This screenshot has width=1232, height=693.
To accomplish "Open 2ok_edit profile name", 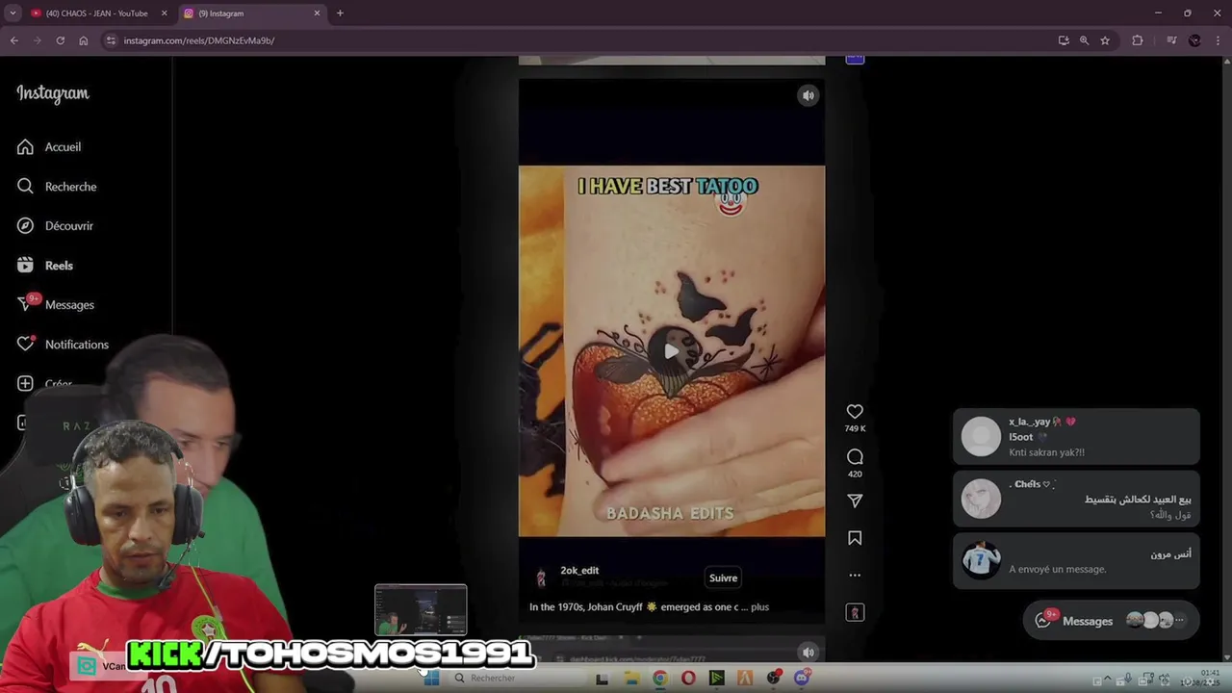I will click(579, 571).
